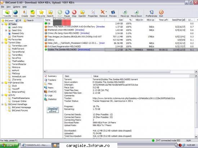198x148 pixels.
Task: Click the task list right scroll arrow
Action: tap(196, 71)
